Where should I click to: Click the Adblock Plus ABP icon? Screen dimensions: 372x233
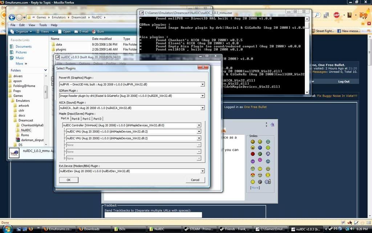pyautogui.click(x=336, y=15)
